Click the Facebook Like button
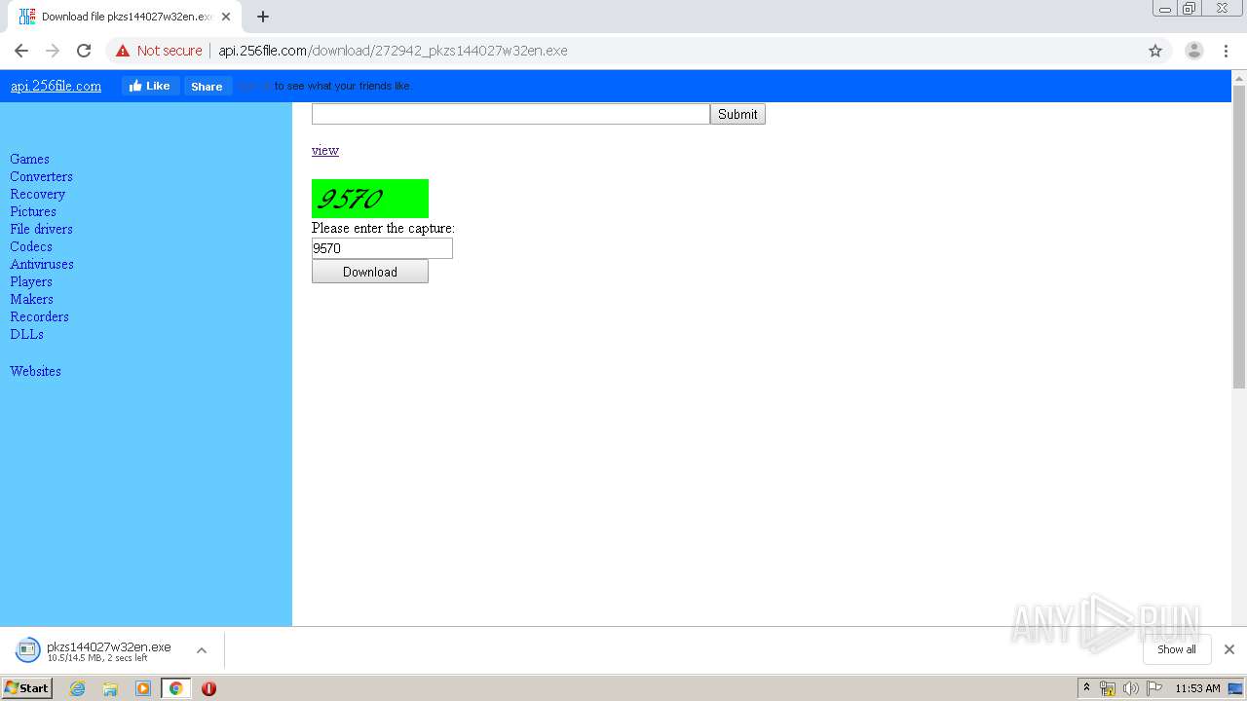The width and height of the screenshot is (1247, 701). 150,86
